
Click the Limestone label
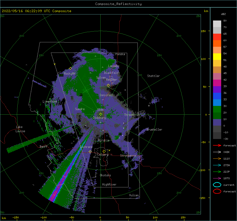(x=50, y=101)
